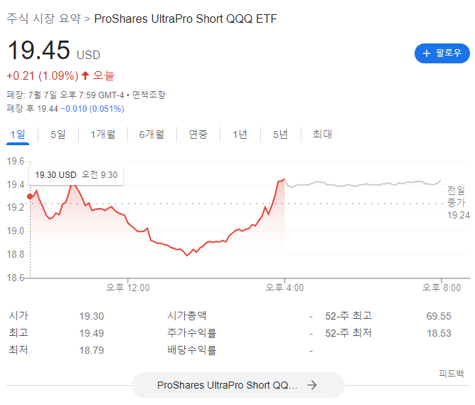Switch chart to 1년
The width and height of the screenshot is (475, 405).
(x=240, y=135)
